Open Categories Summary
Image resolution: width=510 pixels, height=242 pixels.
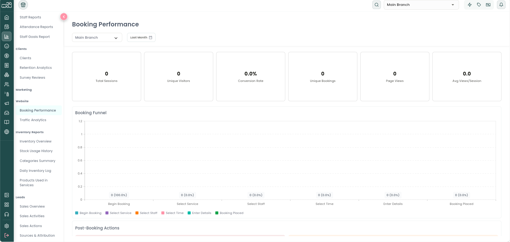pos(37,161)
